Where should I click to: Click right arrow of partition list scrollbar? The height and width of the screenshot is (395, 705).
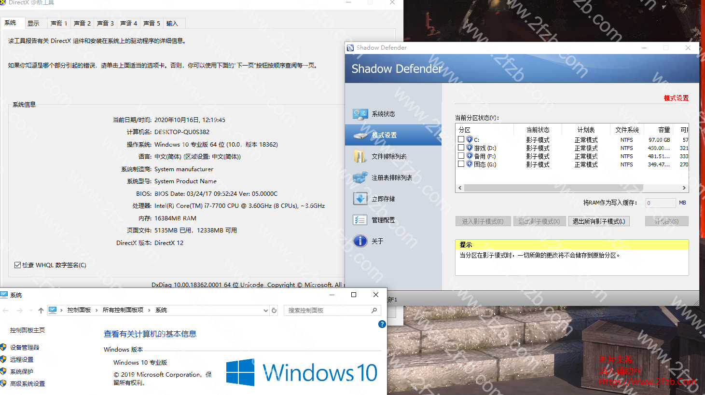(x=684, y=188)
